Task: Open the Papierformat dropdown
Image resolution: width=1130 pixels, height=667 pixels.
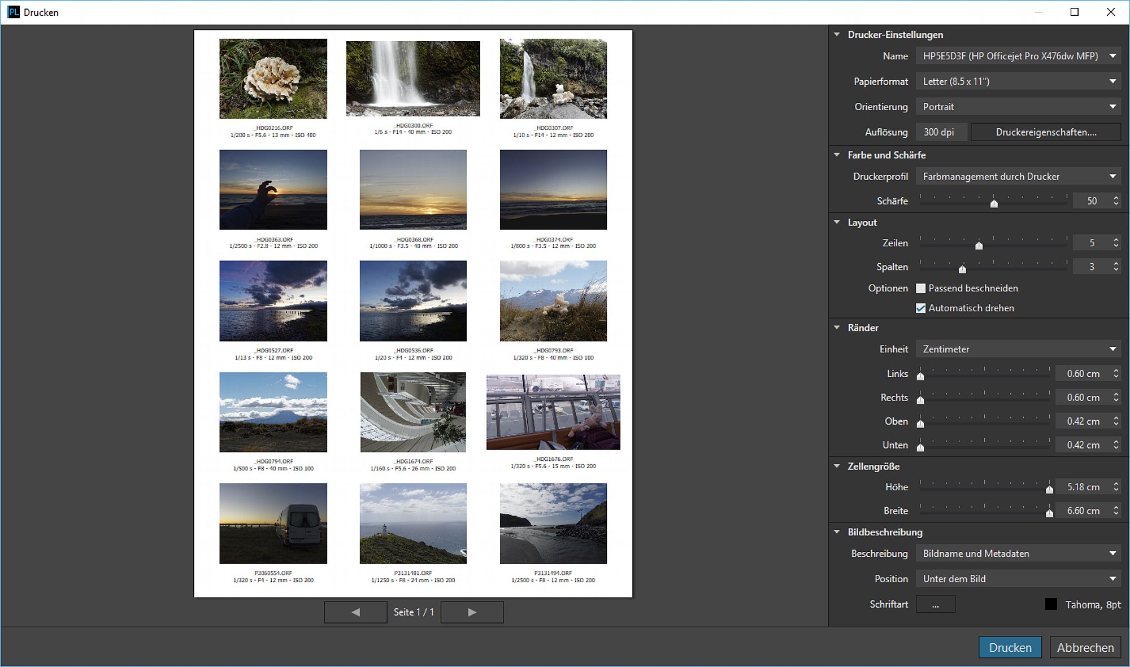Action: point(1018,81)
